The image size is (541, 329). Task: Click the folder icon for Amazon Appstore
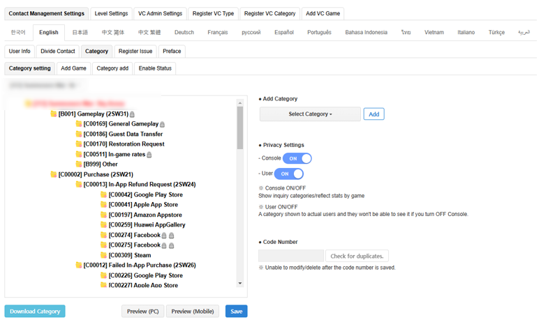(x=104, y=215)
